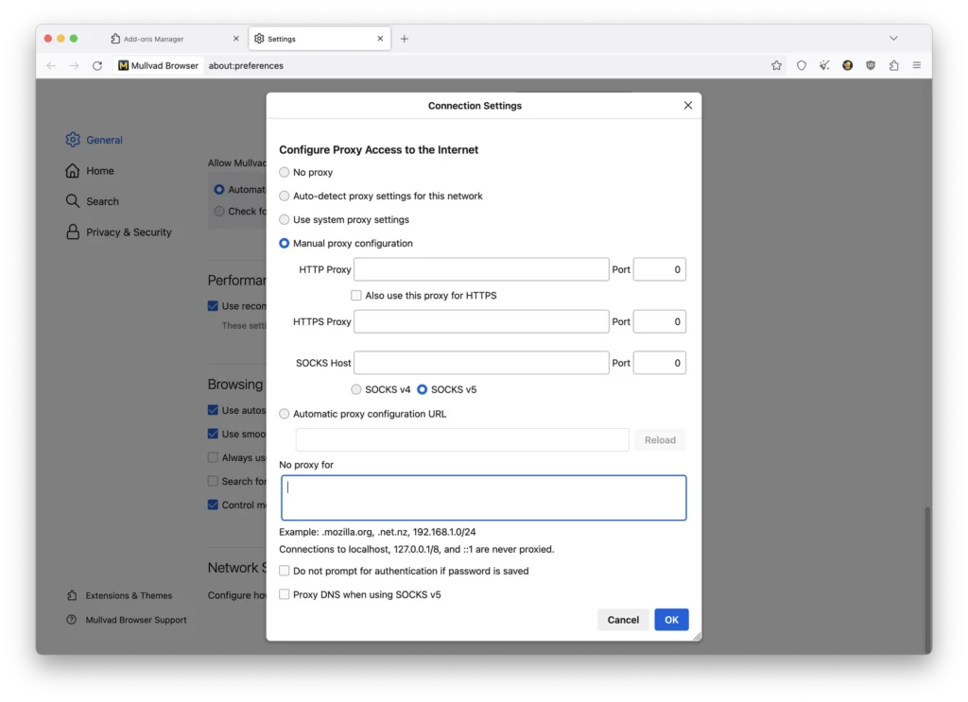
Task: Click the No proxy for text area
Action: 483,498
